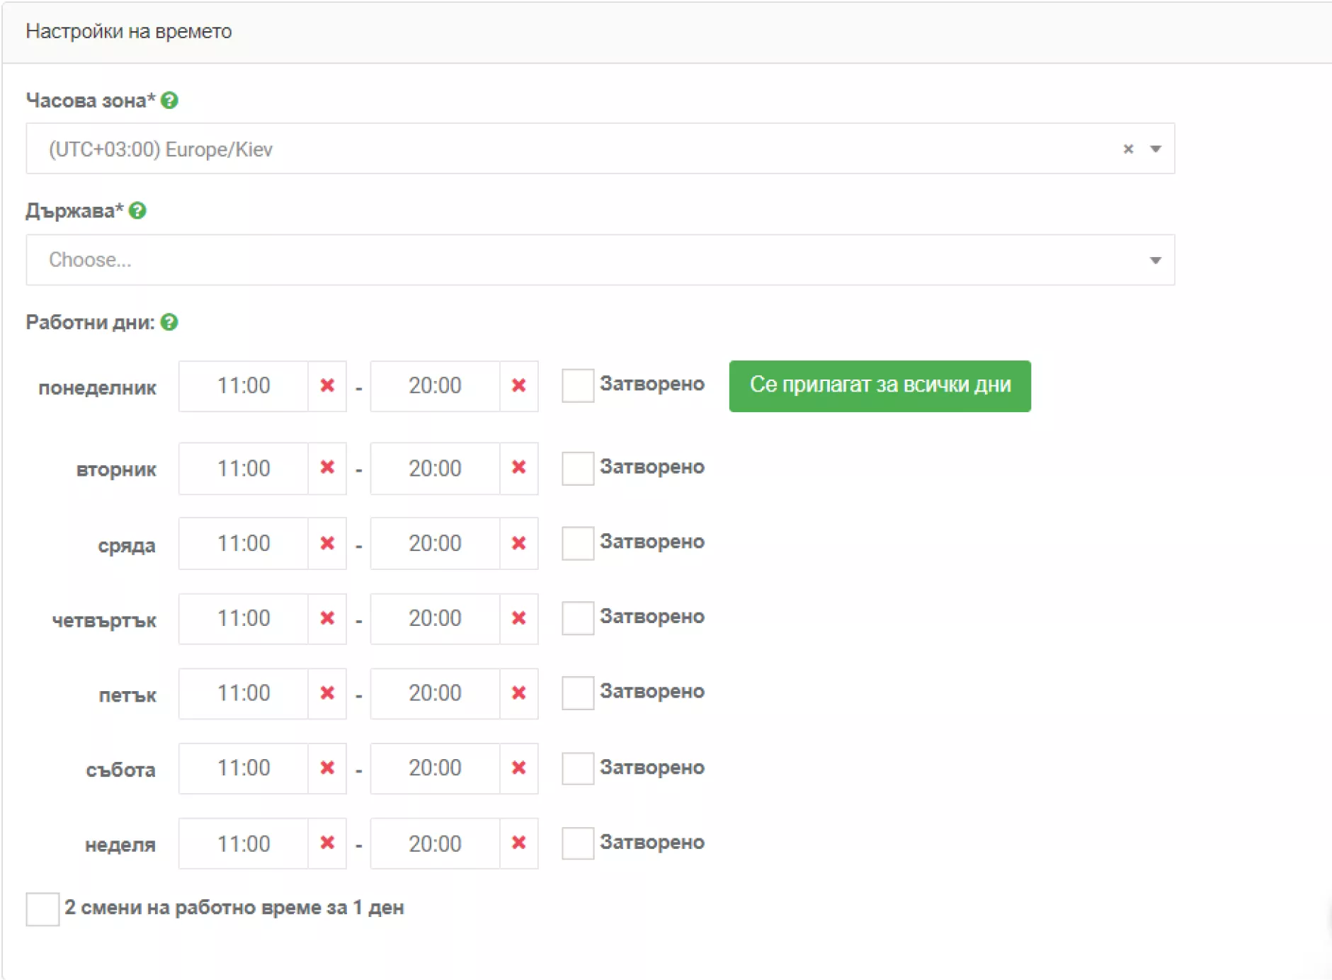Viewport: 1332px width, 980px height.
Task: Check Затворено for четвъртък
Action: (x=578, y=618)
